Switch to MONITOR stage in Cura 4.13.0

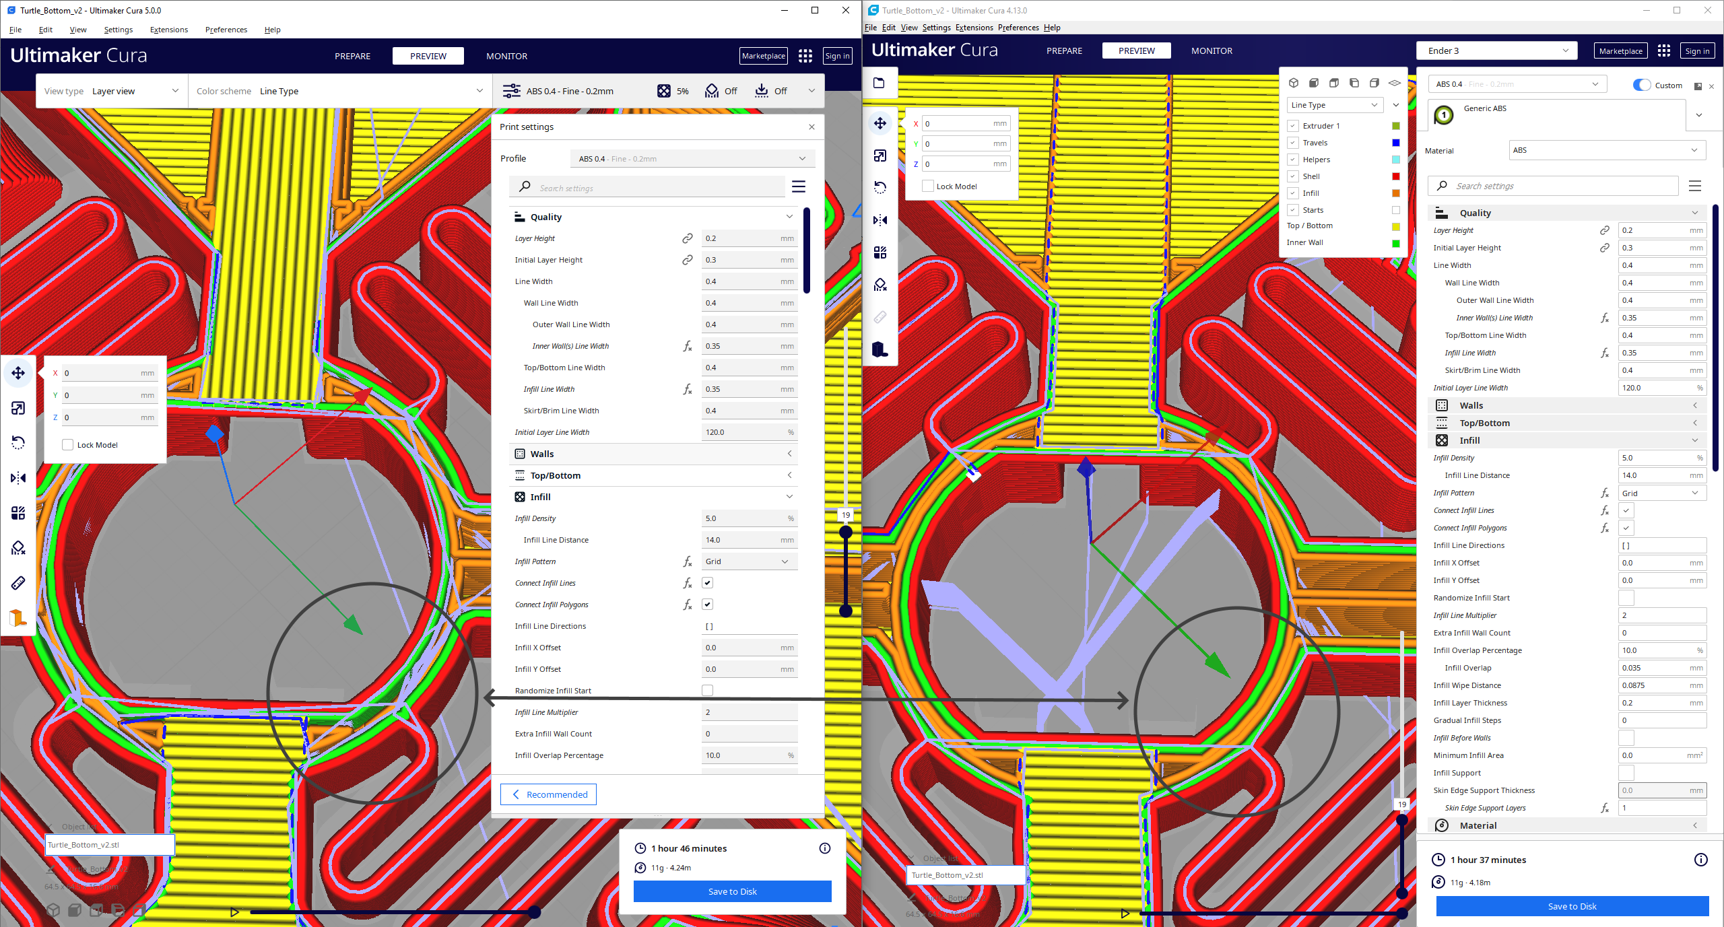click(x=1212, y=50)
